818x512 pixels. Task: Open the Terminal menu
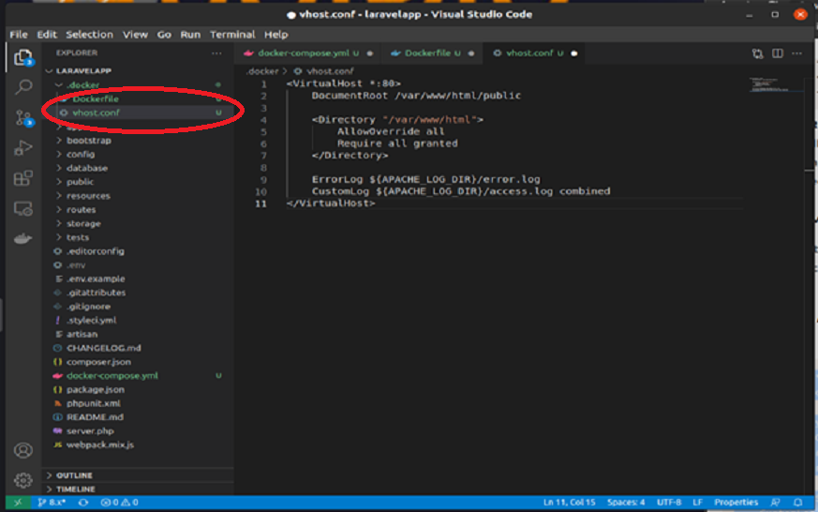click(232, 35)
